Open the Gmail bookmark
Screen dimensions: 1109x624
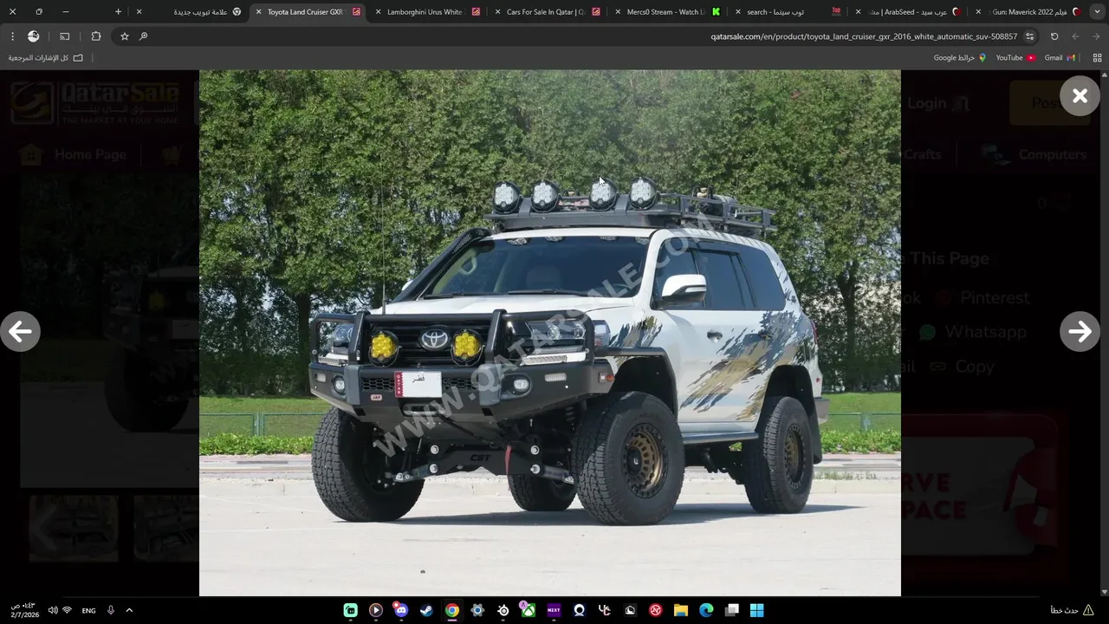1060,58
